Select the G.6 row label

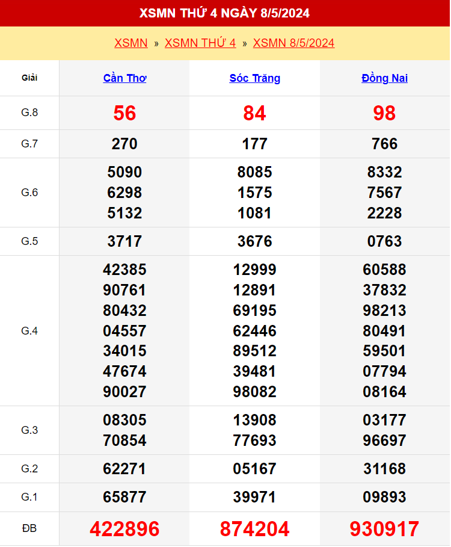click(29, 192)
